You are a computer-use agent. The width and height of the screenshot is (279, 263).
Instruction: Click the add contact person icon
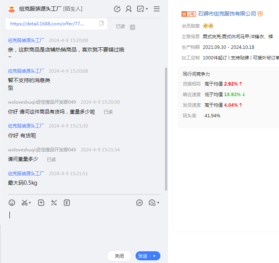[129, 9]
